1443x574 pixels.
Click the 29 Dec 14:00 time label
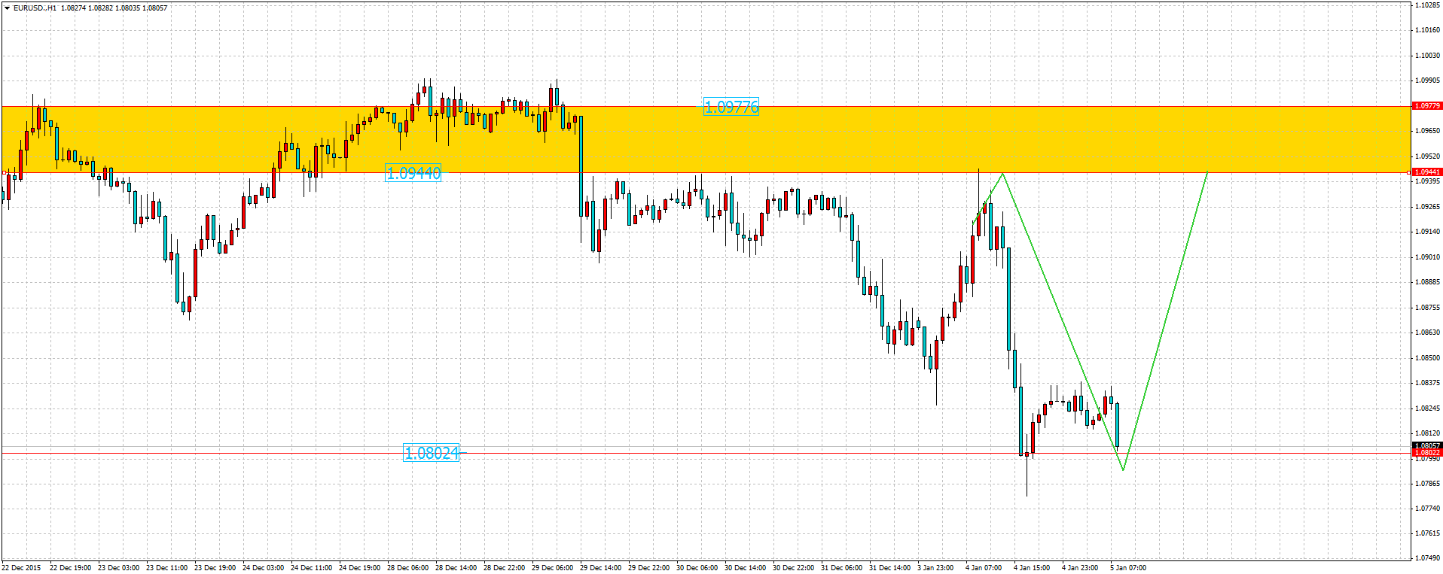click(600, 568)
